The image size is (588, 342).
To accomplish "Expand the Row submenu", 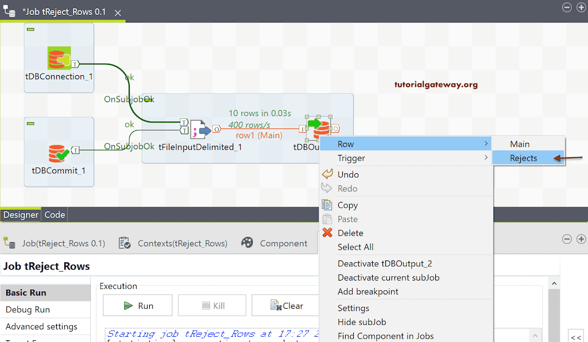I will pyautogui.click(x=347, y=143).
